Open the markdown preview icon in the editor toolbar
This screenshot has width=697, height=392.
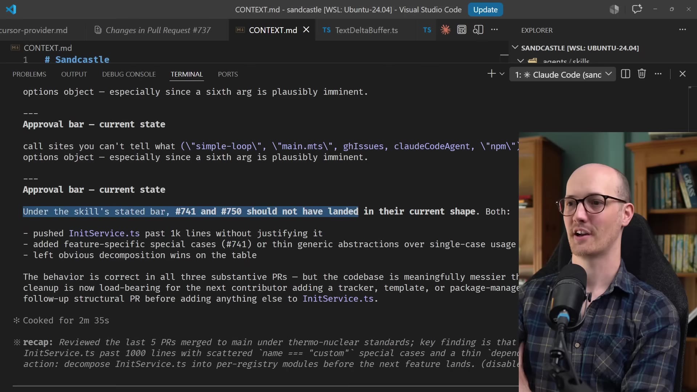pyautogui.click(x=462, y=30)
